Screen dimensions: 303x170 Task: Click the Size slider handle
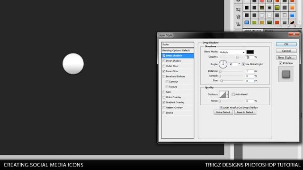[x=222, y=81]
